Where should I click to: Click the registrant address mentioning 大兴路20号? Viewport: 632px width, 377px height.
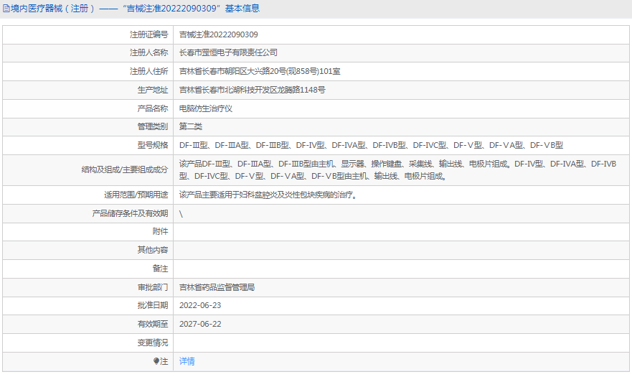point(259,72)
